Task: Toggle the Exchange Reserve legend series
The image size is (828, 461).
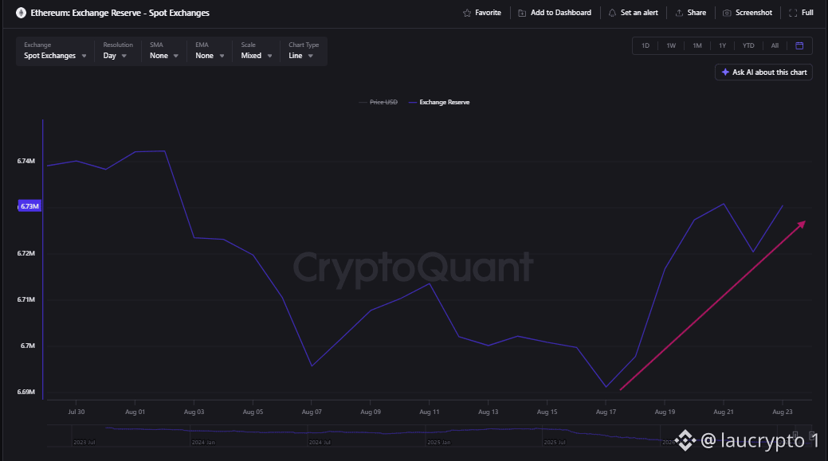Action: coord(439,103)
